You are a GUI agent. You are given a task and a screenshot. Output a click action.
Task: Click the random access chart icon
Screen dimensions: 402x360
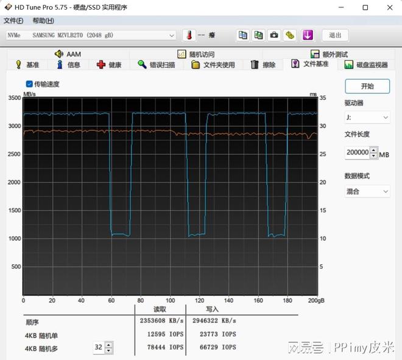tap(182, 54)
